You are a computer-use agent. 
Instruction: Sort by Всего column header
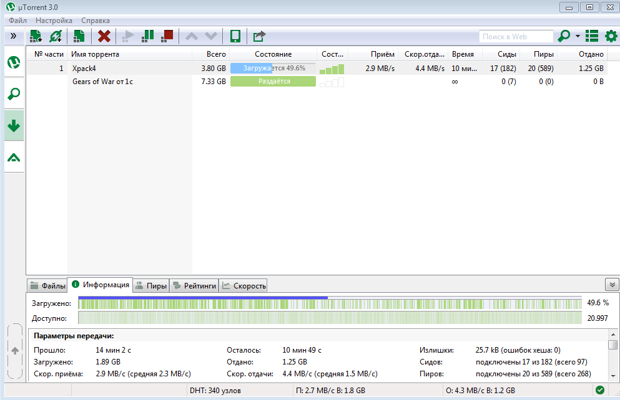coord(211,54)
